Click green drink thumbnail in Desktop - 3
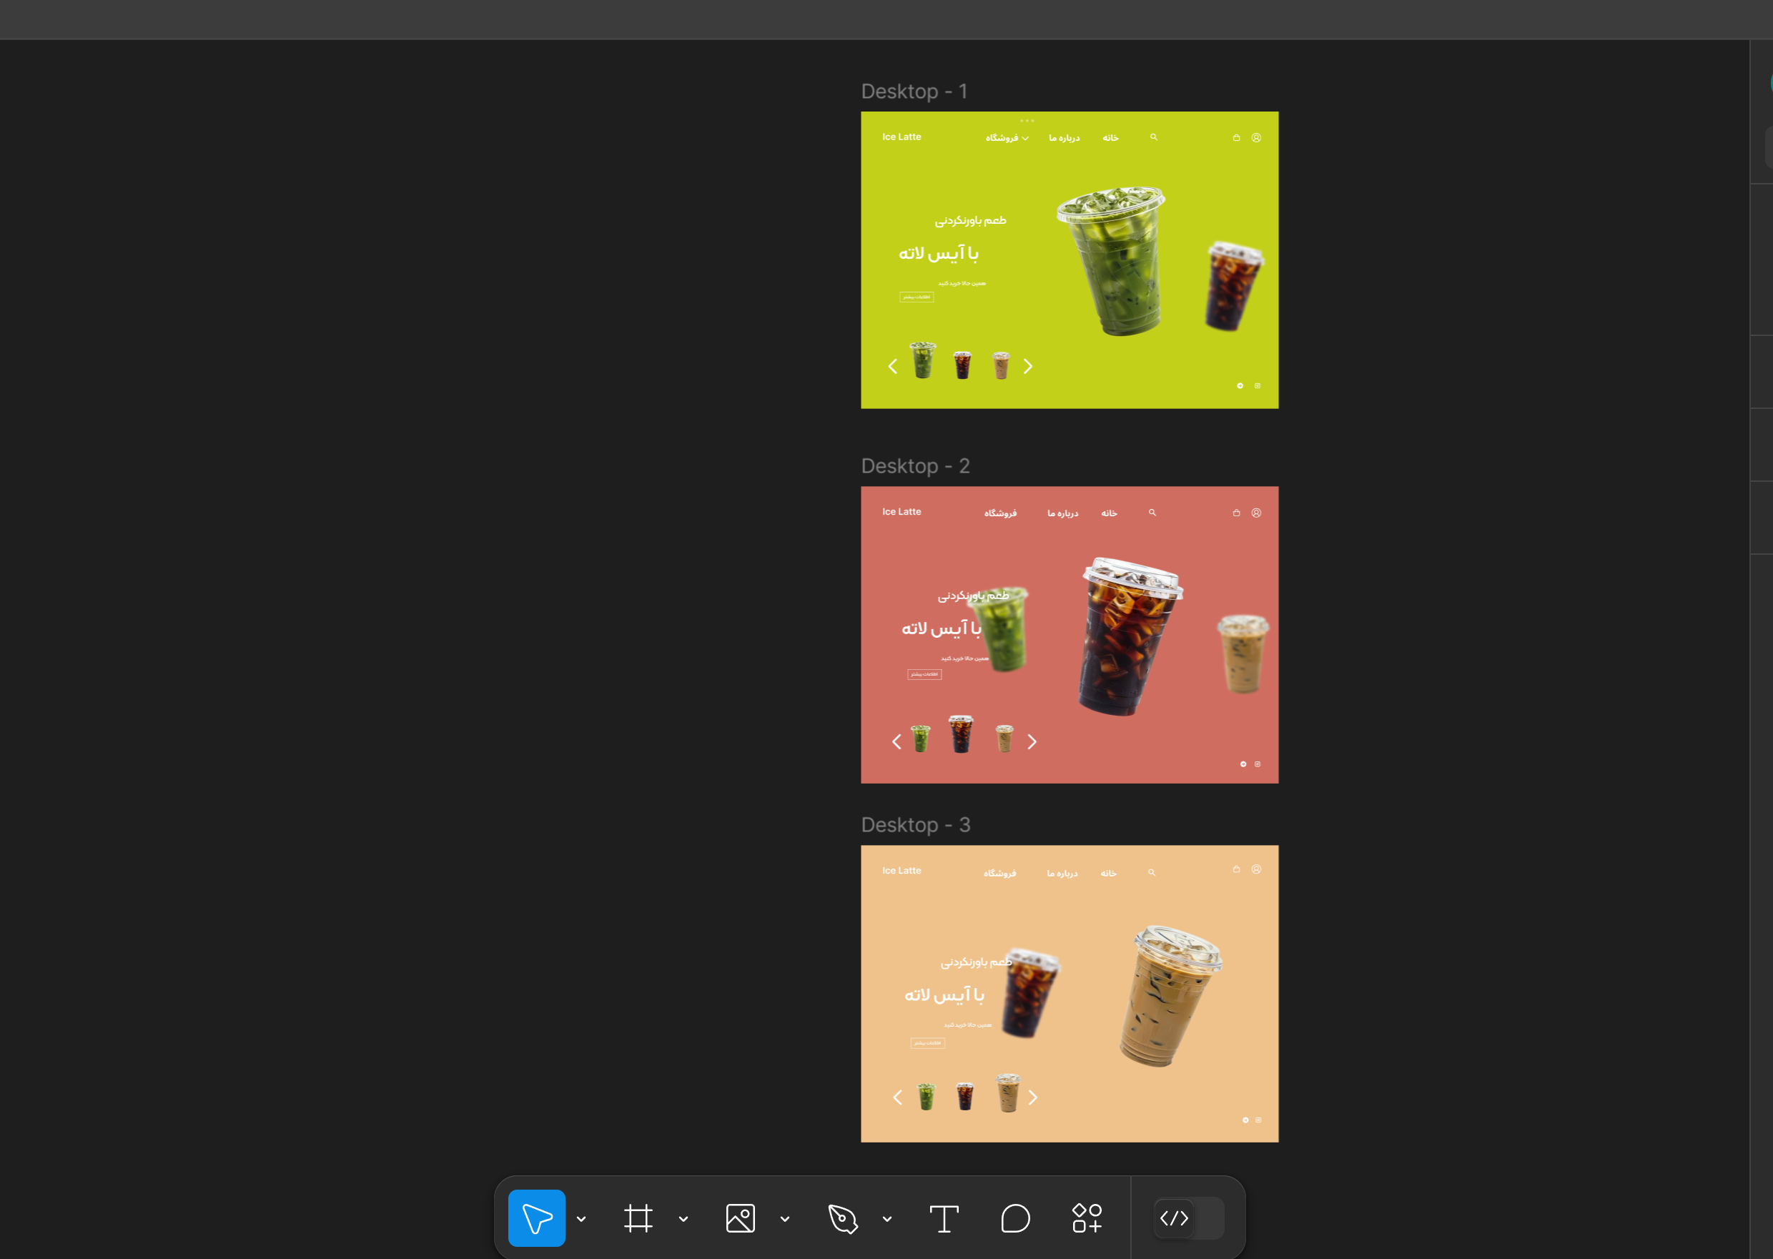1773x1259 pixels. tap(926, 1097)
